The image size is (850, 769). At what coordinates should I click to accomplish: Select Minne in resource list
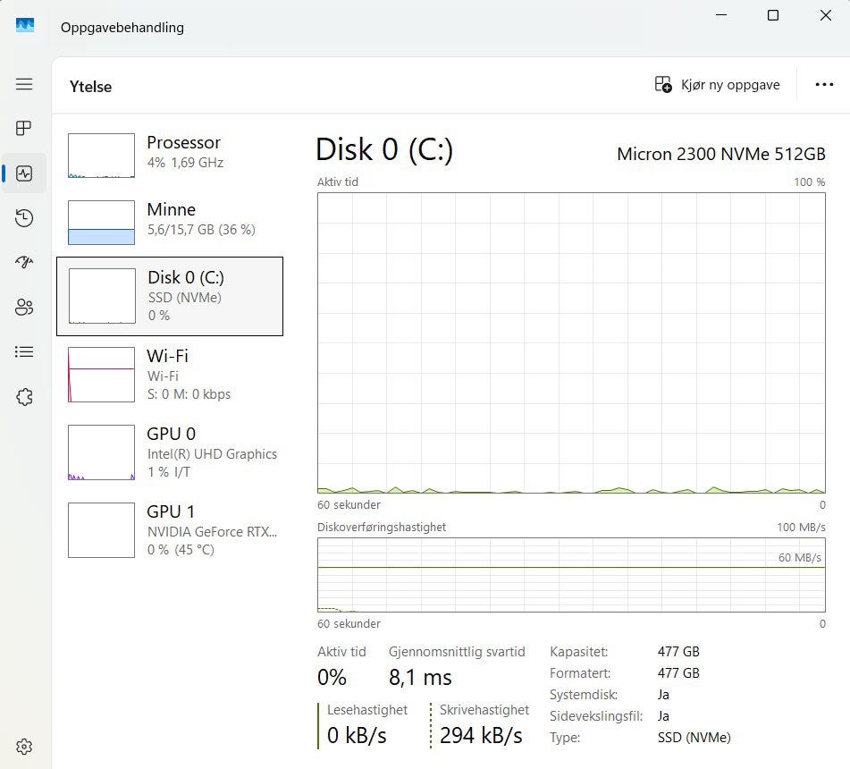(170, 223)
